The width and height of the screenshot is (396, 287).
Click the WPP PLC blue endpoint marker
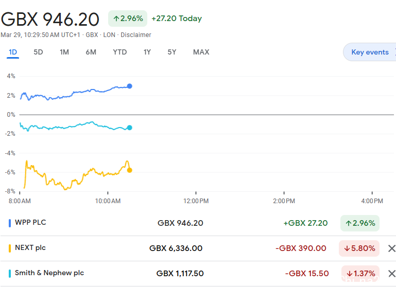click(x=130, y=86)
